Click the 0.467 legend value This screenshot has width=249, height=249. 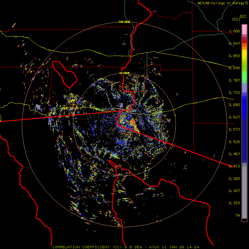click(234, 154)
